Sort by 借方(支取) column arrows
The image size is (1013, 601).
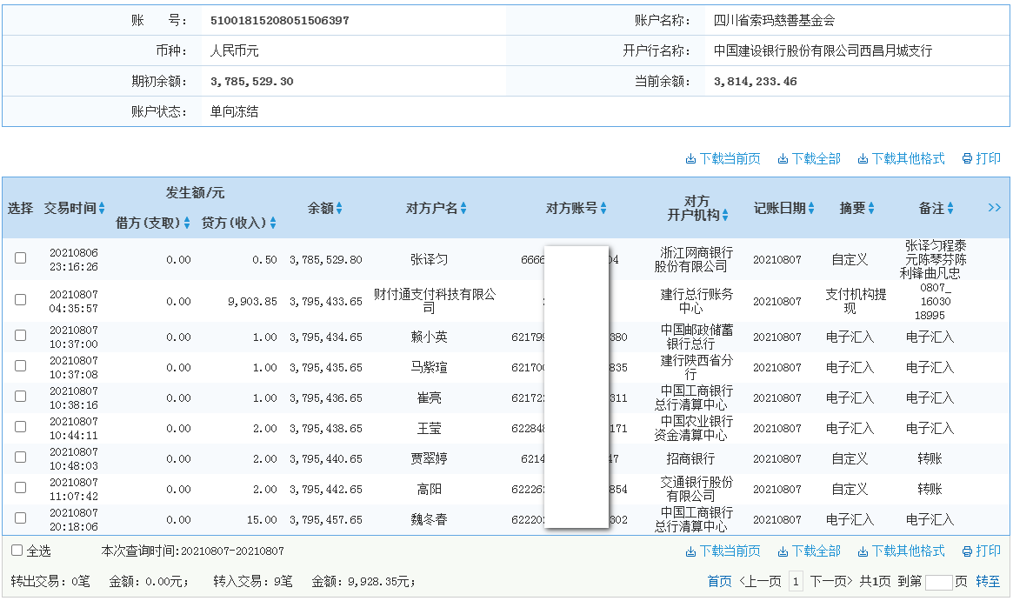pos(187,223)
